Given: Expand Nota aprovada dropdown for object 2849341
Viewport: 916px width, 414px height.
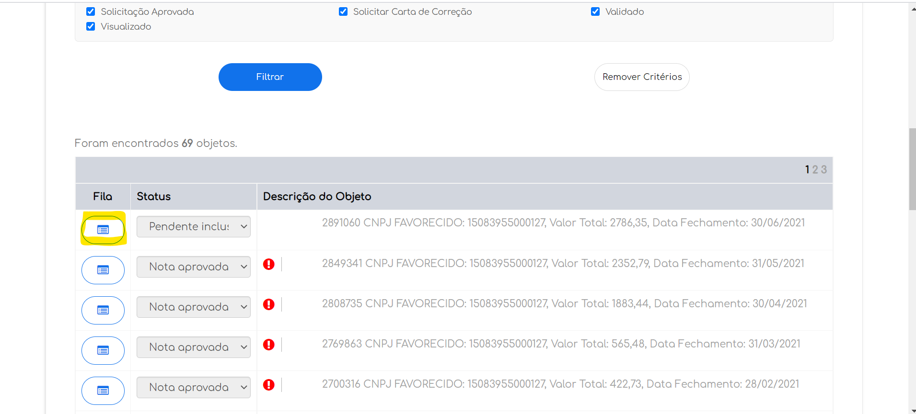Looking at the screenshot, I should 194,267.
